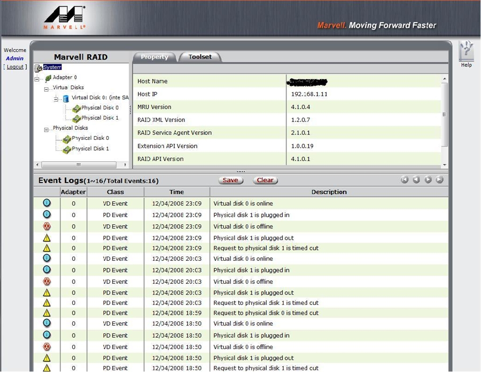Image resolution: width=481 pixels, height=372 pixels.
Task: Select Physical Disk 1 under Physical Disks
Action: (90, 149)
